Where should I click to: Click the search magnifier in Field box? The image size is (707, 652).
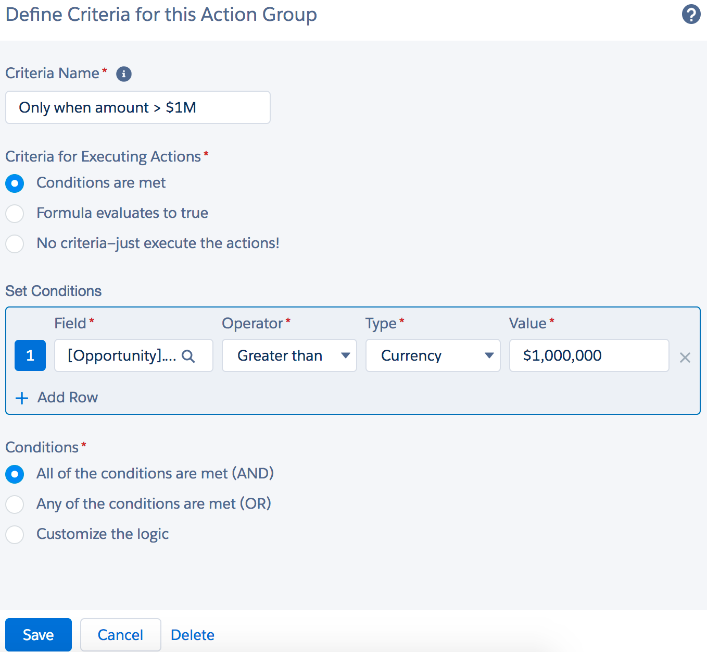coord(188,356)
